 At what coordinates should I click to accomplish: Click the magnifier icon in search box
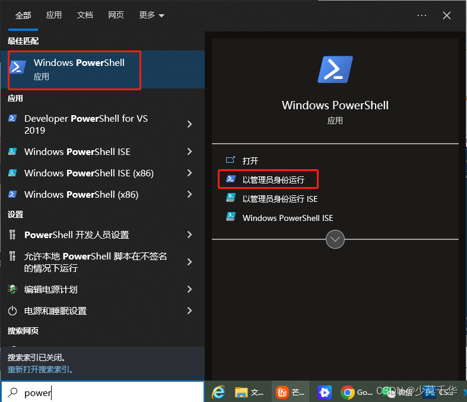point(12,392)
